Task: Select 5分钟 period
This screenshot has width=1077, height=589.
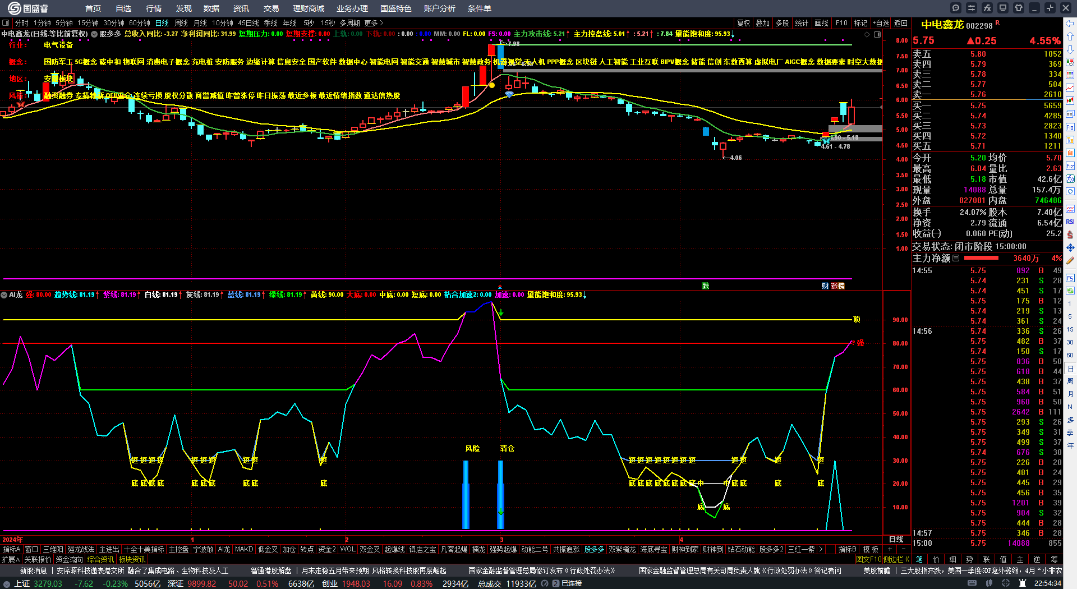Action: coord(64,23)
